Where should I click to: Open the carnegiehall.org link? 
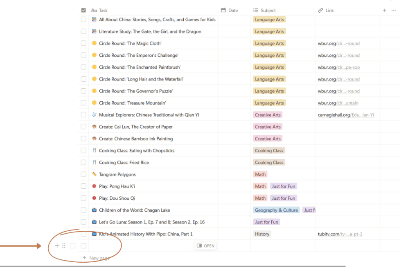(x=345, y=115)
